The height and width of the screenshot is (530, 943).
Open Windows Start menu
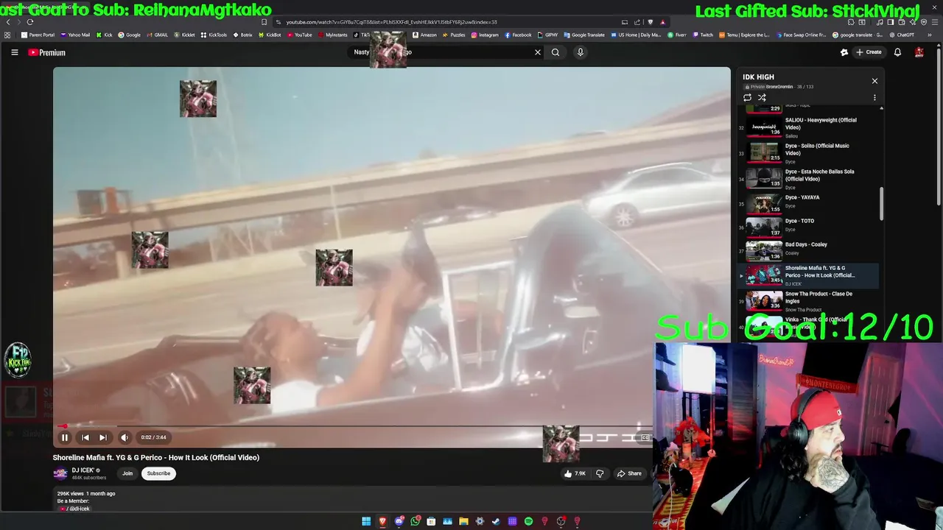pos(366,521)
